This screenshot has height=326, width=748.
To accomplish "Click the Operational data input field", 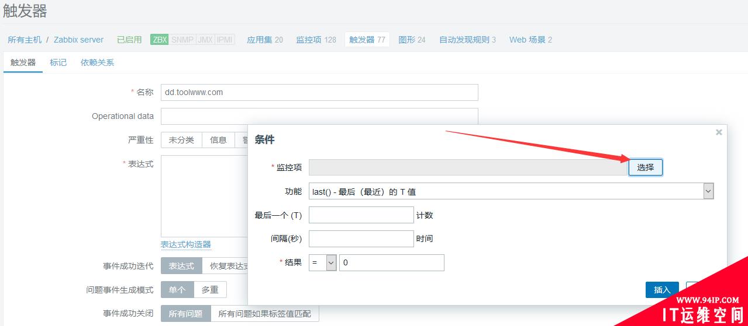I will click(x=319, y=116).
